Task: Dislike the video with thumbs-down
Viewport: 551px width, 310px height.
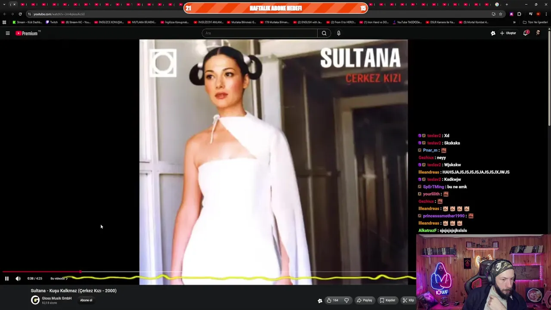Action: click(x=347, y=301)
